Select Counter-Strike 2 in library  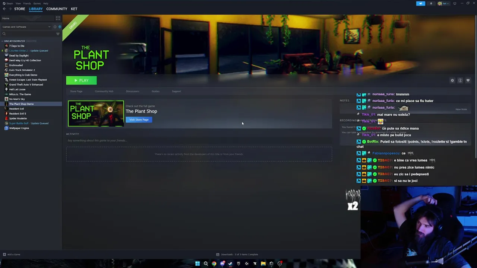(29, 51)
